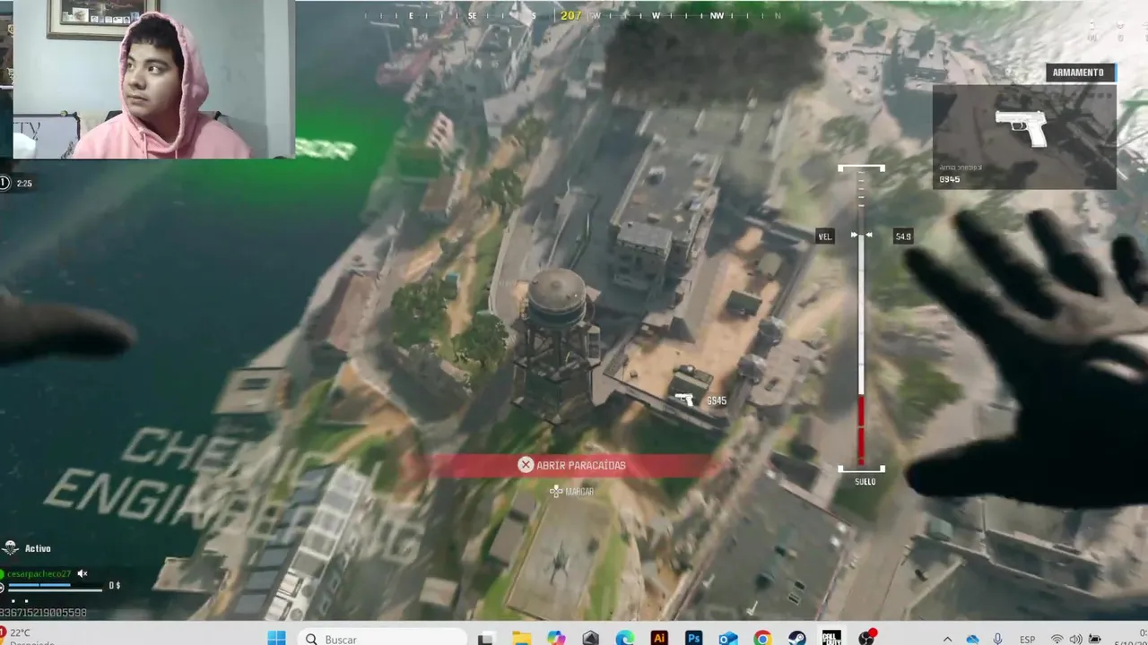The width and height of the screenshot is (1148, 645).
Task: Open File Explorer from the taskbar
Action: click(x=521, y=638)
